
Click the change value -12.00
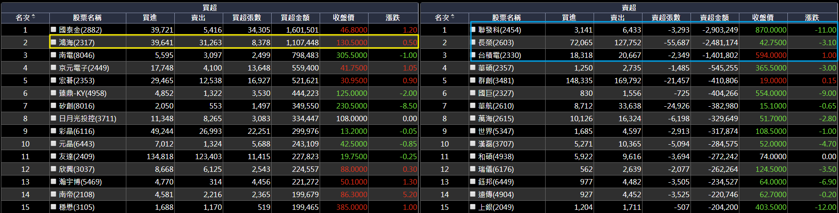(825, 207)
